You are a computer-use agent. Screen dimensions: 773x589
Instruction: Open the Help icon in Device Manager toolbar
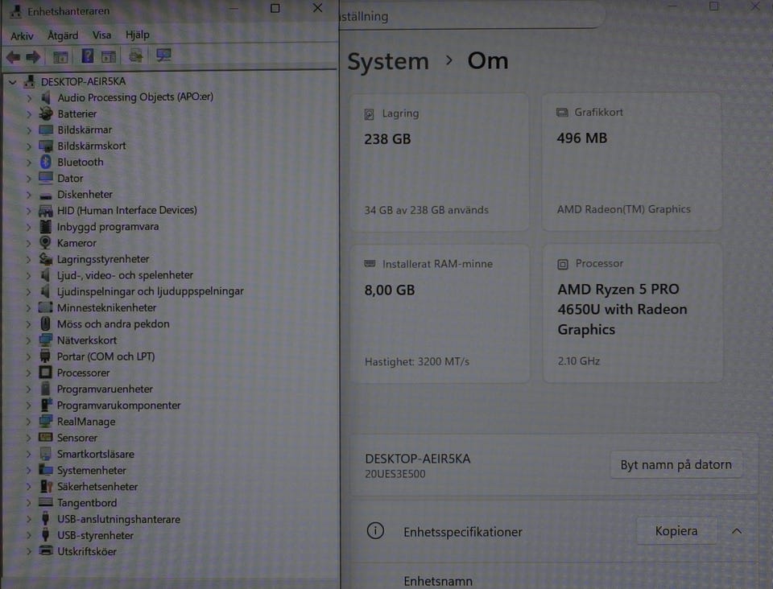[x=87, y=56]
